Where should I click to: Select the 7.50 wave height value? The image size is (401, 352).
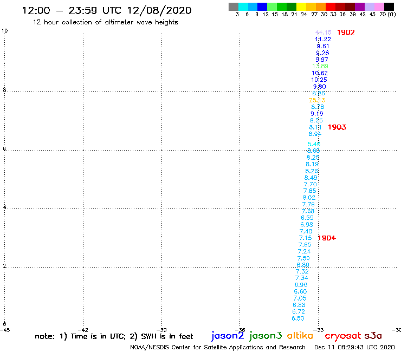[303, 258]
